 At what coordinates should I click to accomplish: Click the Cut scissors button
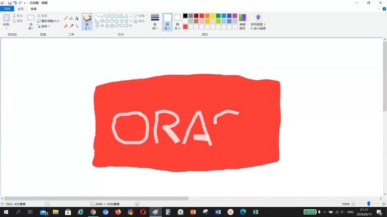coord(18,16)
